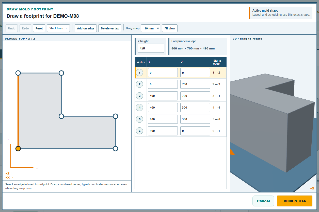The height and width of the screenshot is (212, 319).
Task: Select vertex 4 number badge in table
Action: (x=139, y=108)
